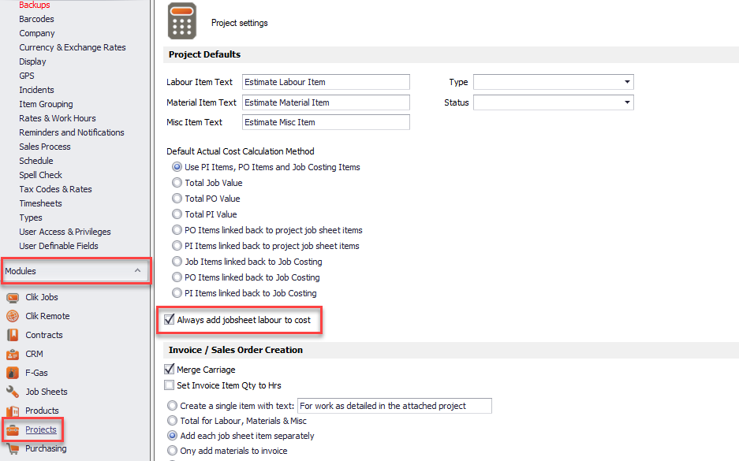Click the Misc Item Text field
The width and height of the screenshot is (739, 461).
(x=326, y=122)
